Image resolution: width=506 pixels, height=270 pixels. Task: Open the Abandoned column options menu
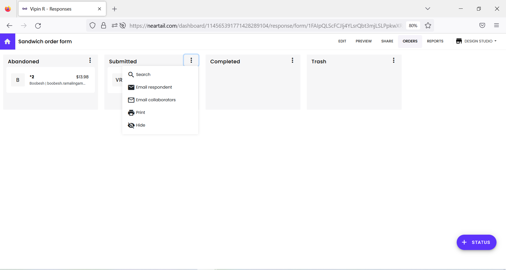pyautogui.click(x=90, y=60)
